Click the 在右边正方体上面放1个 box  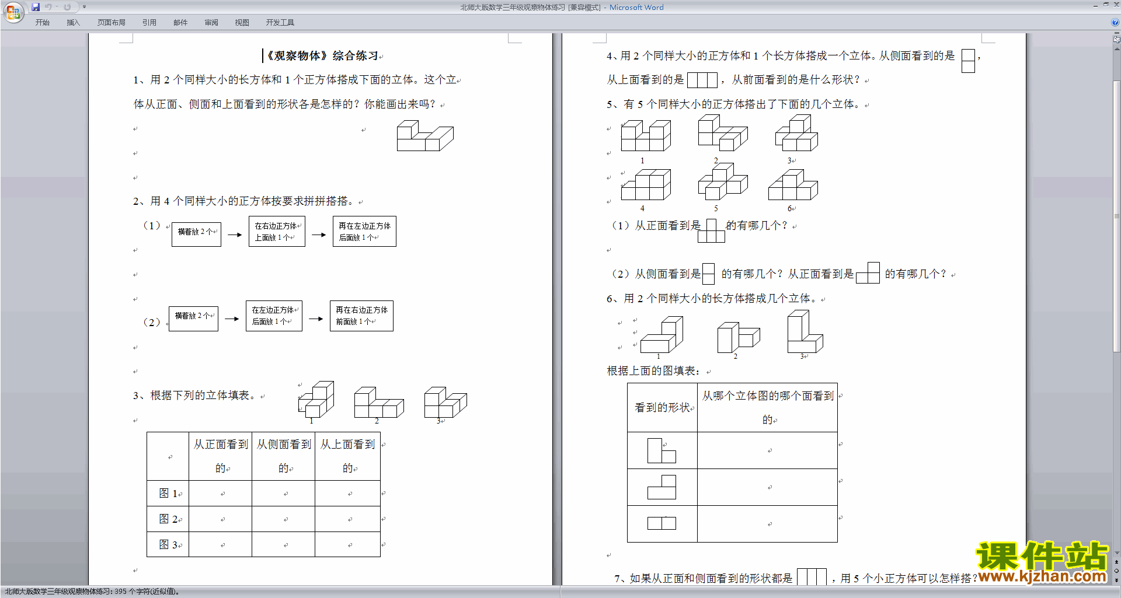coord(277,232)
